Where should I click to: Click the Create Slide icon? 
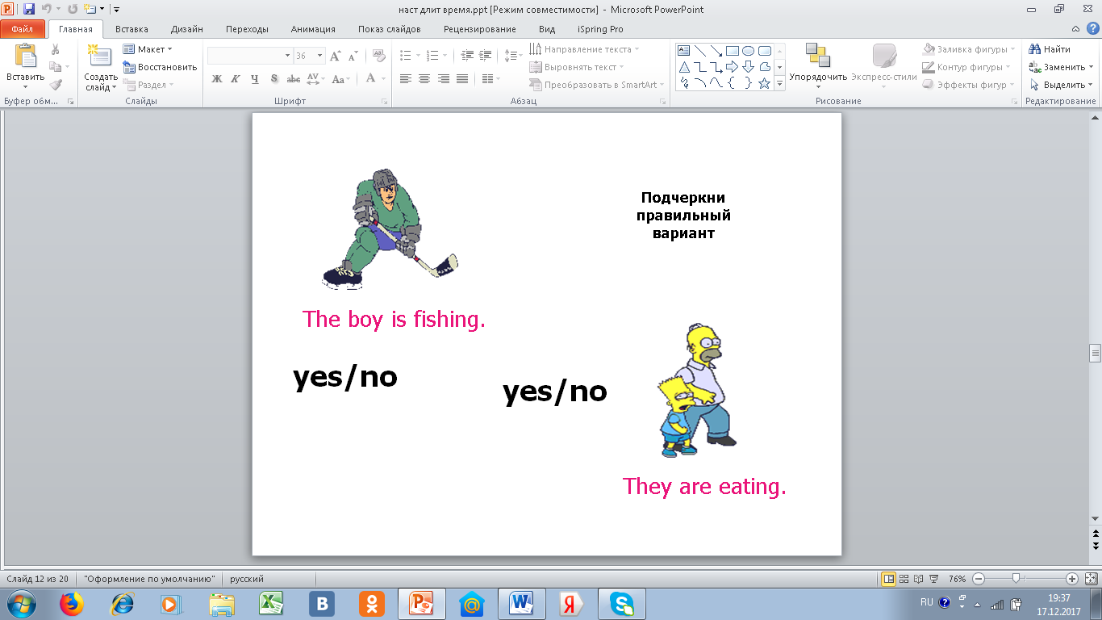click(100, 56)
